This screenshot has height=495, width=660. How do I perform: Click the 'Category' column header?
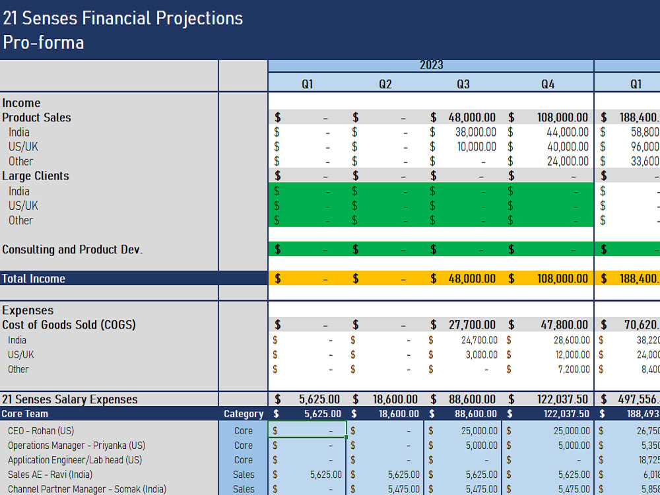[x=244, y=414]
